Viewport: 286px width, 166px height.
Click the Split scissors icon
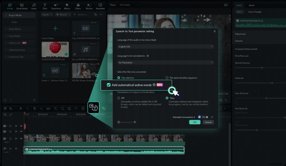41,108
